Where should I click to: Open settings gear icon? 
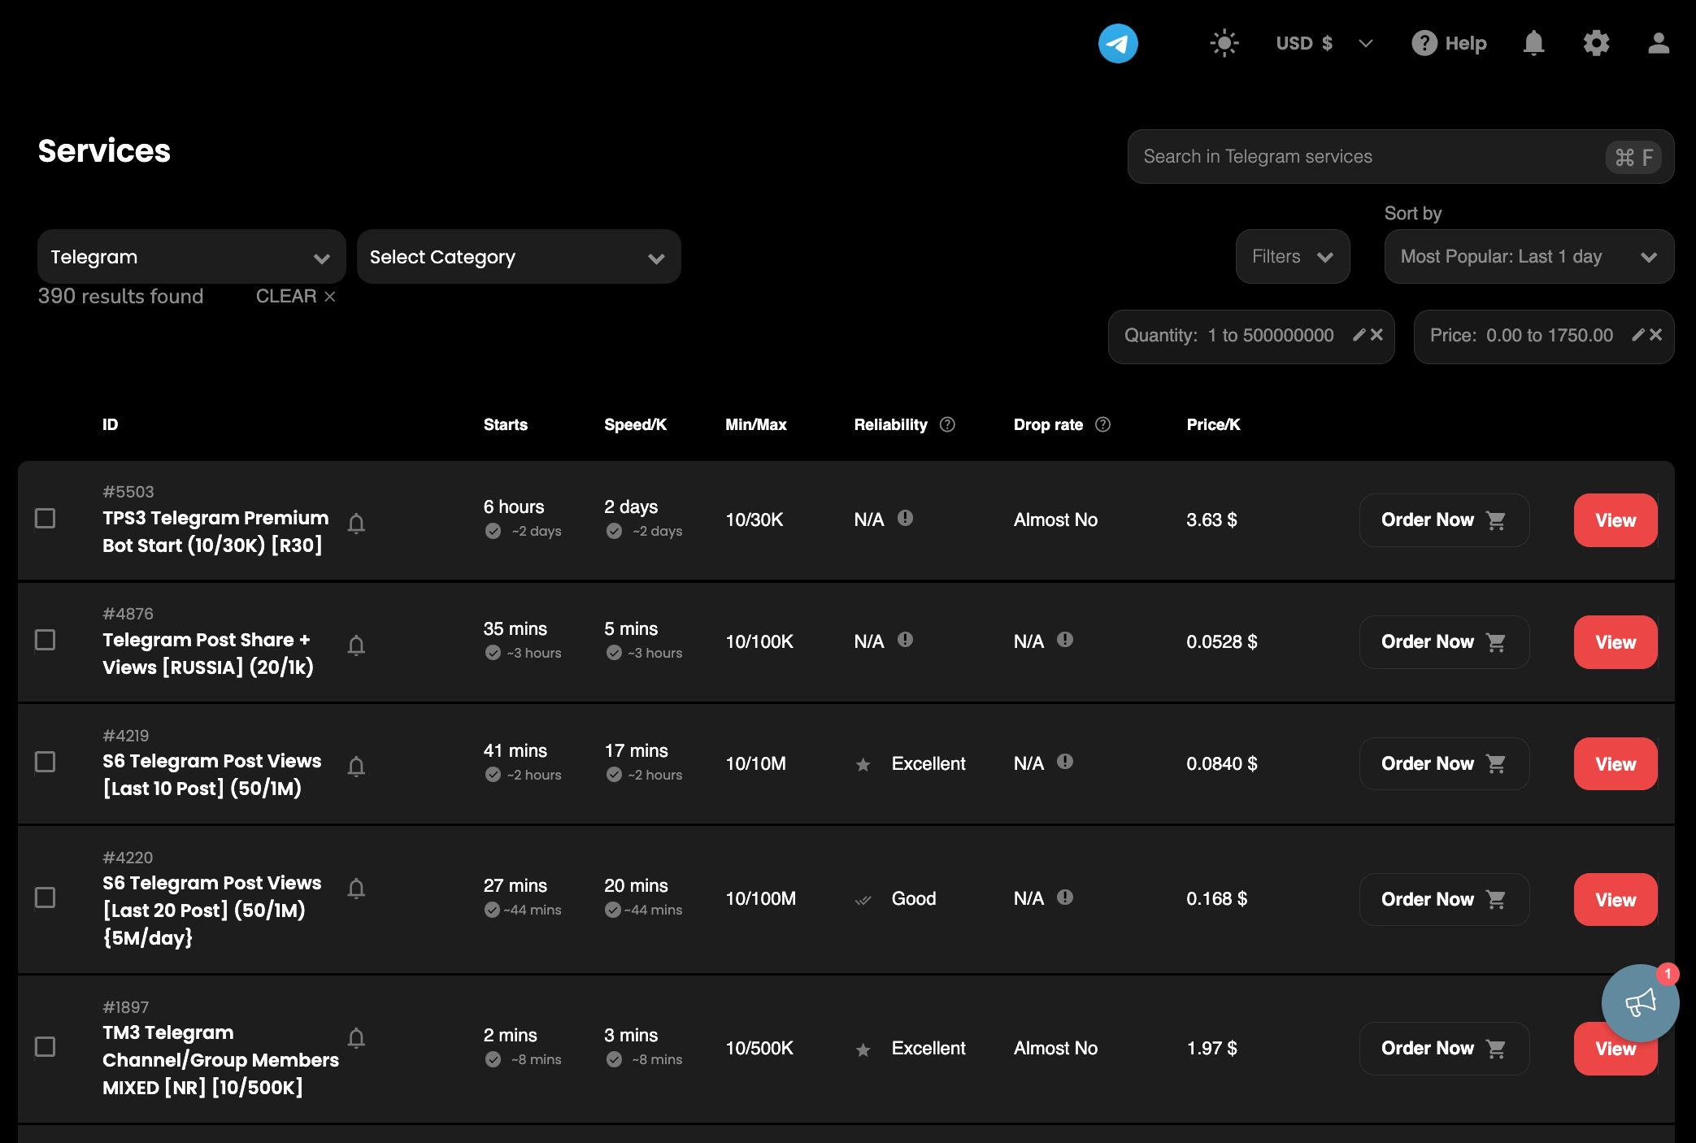[1596, 43]
